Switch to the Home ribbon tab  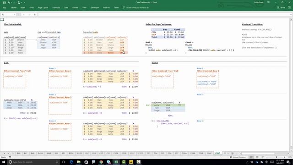[x=14, y=8]
